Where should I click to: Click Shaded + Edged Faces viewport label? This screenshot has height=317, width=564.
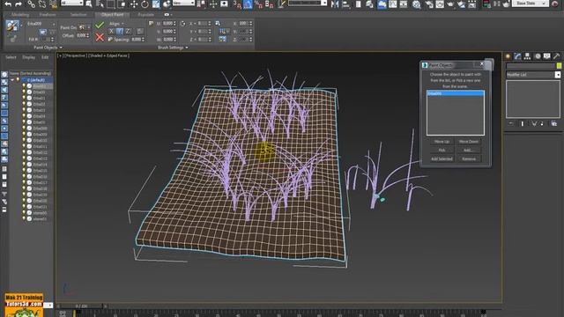[109, 55]
